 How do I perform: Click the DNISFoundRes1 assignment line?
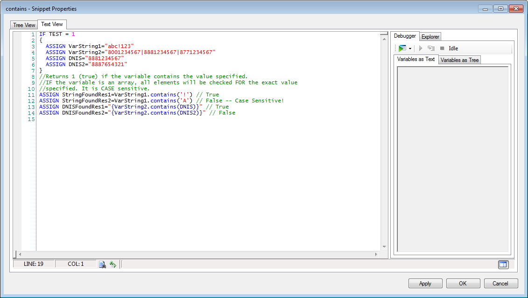tap(134, 107)
